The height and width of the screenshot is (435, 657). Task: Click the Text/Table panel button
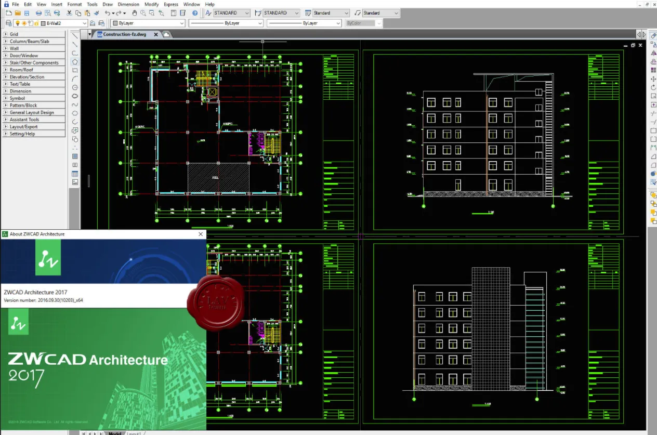point(34,84)
